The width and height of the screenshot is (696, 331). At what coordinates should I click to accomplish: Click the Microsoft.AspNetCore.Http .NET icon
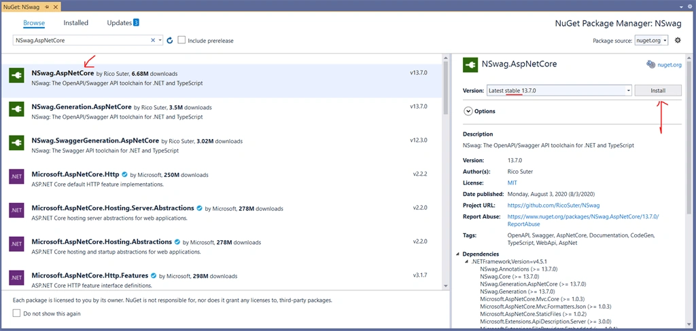pos(16,176)
